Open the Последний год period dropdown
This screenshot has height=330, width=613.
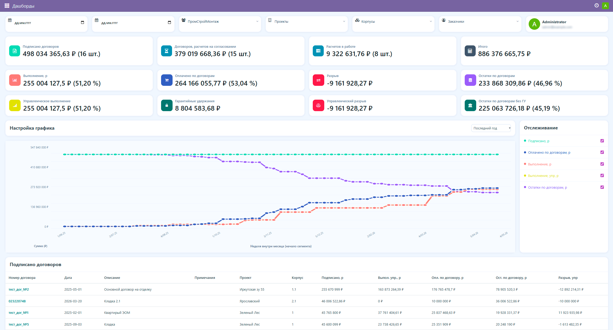[491, 128]
